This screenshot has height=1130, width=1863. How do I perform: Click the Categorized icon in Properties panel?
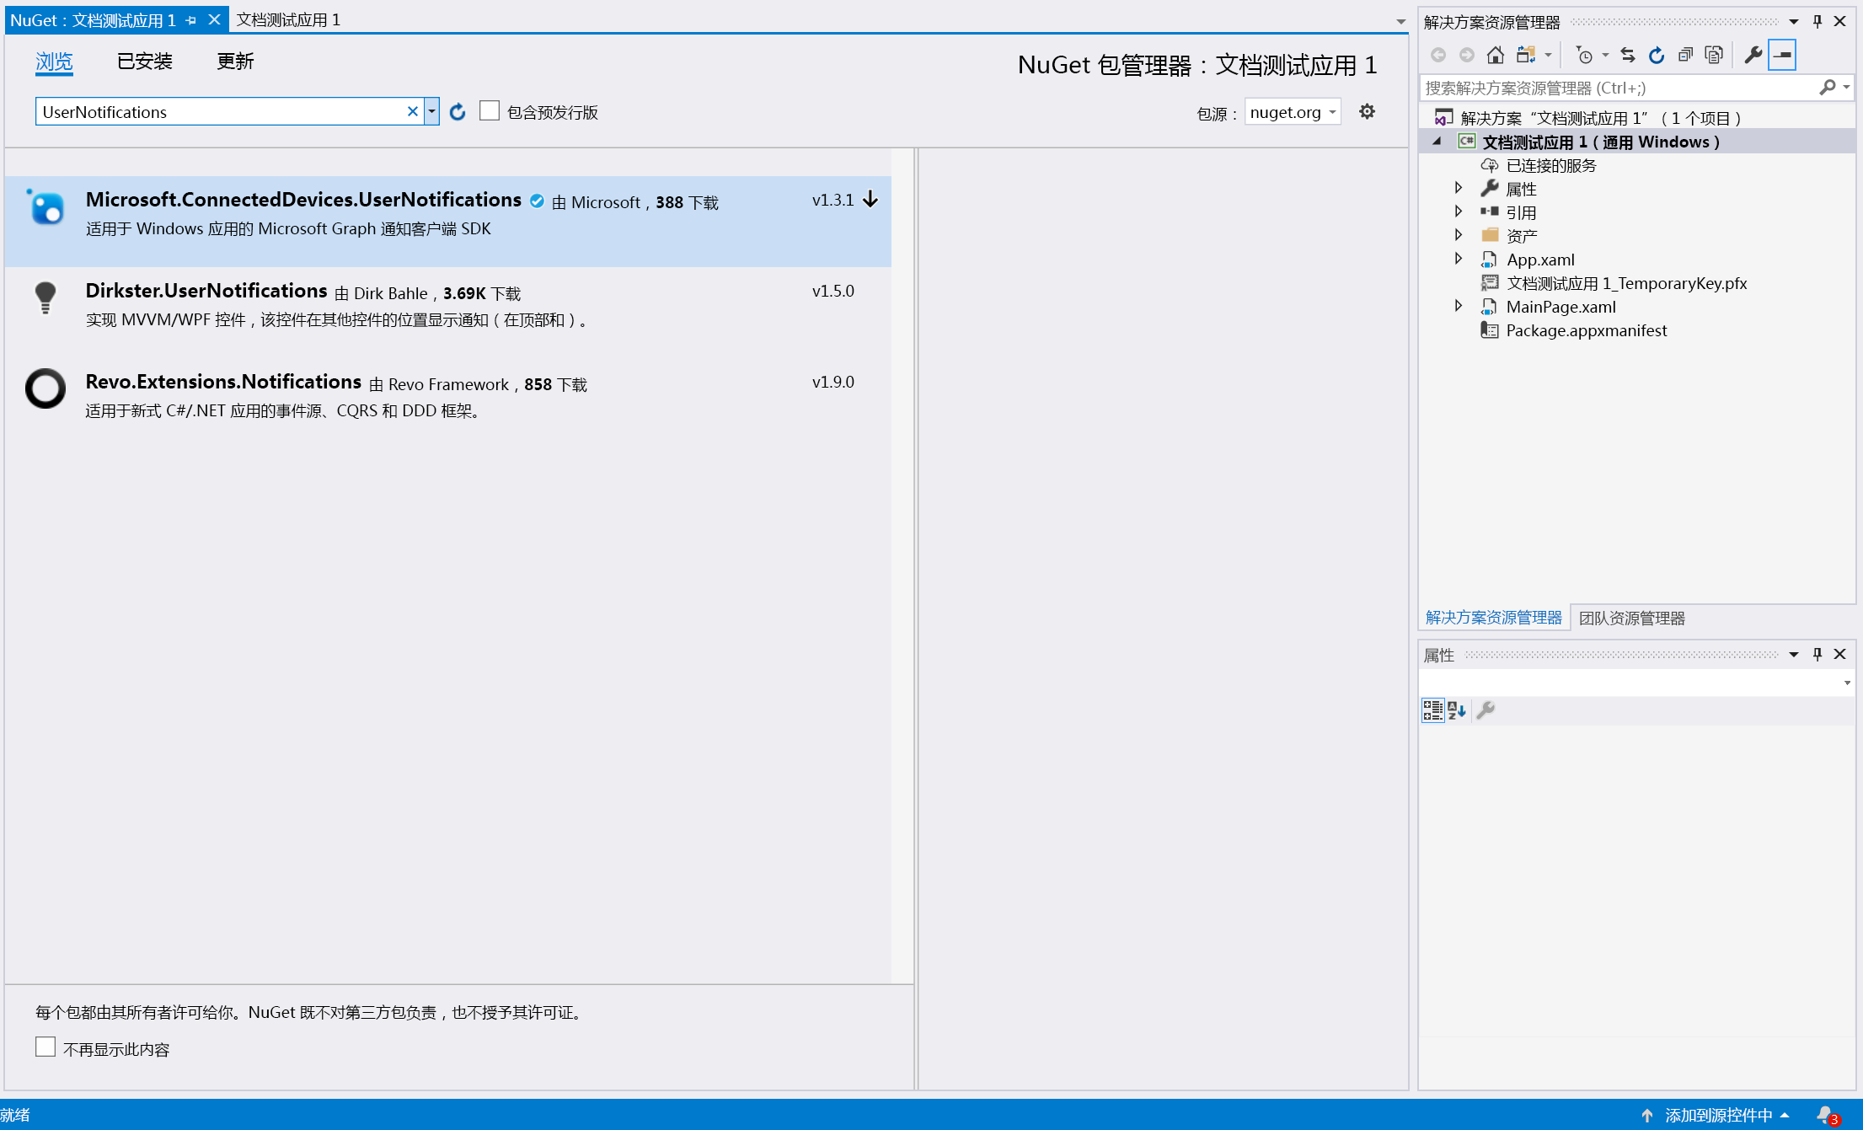tap(1432, 710)
